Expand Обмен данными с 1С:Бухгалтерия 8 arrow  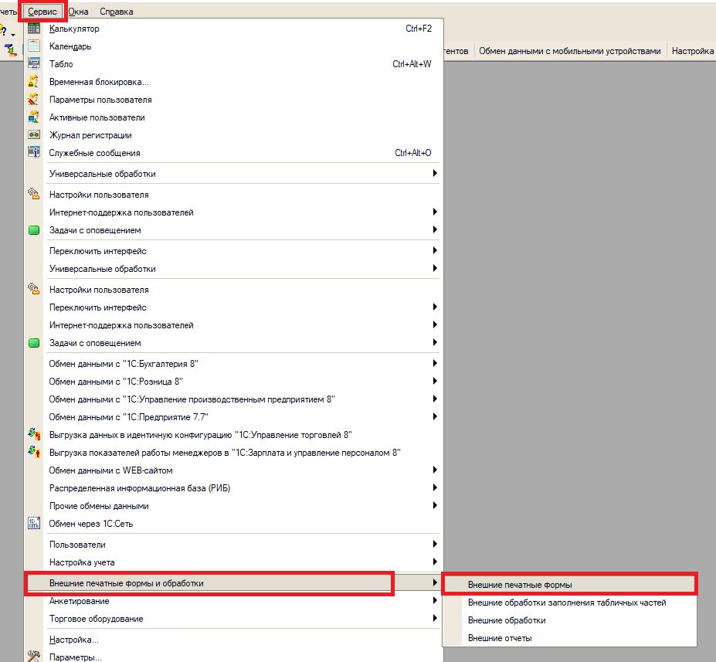[x=435, y=363]
